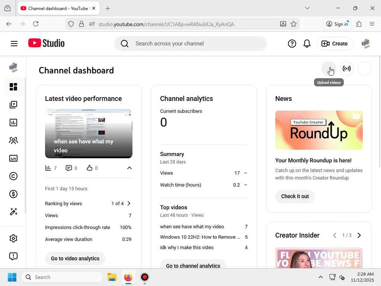Open the latest video thumbnail
The image size is (381, 286).
[x=89, y=134]
